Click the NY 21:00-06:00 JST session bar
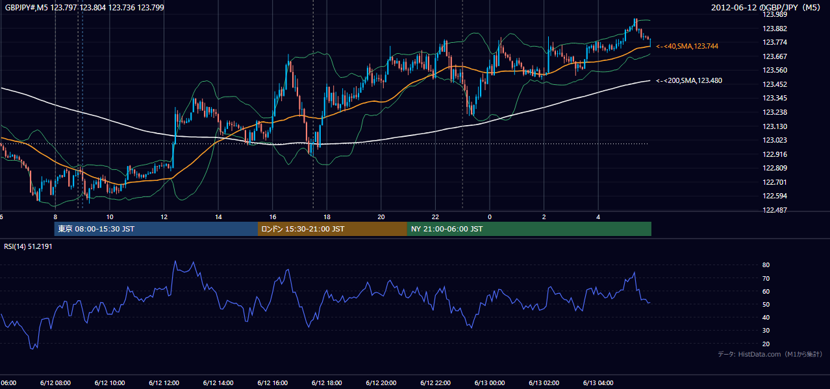 [529, 229]
